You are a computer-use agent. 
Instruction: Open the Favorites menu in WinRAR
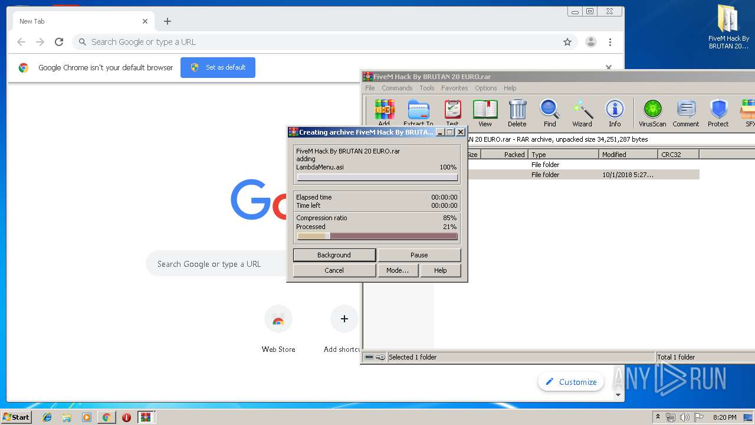[x=455, y=88]
